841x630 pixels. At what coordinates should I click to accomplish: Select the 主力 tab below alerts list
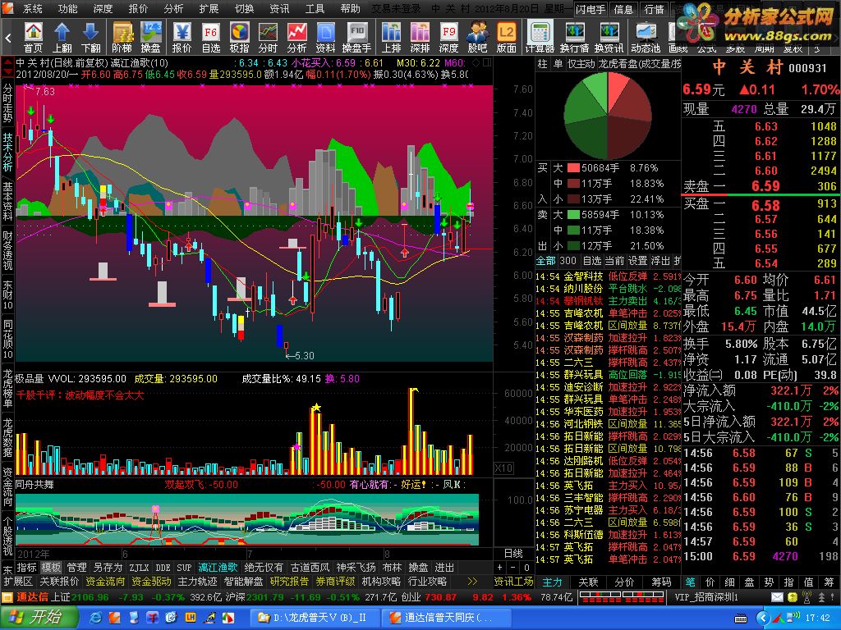coord(552,582)
